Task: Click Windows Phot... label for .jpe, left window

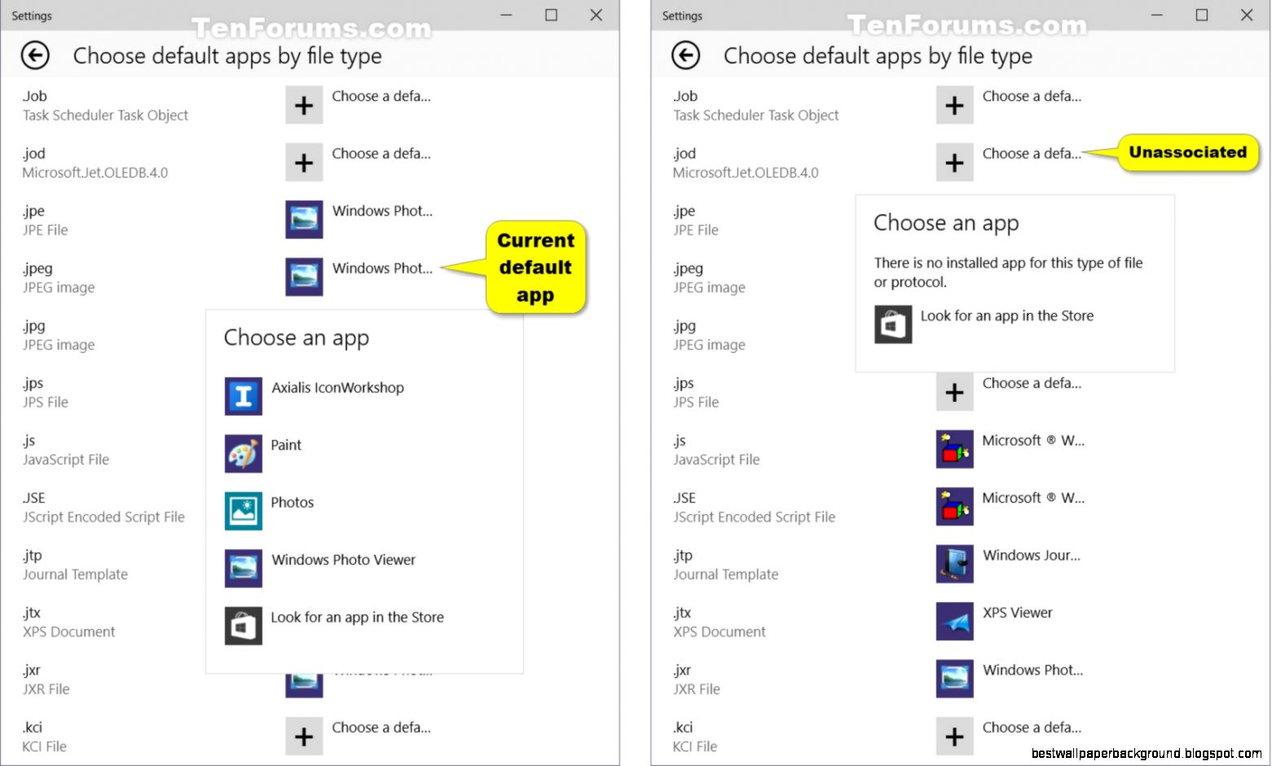Action: coord(382,211)
